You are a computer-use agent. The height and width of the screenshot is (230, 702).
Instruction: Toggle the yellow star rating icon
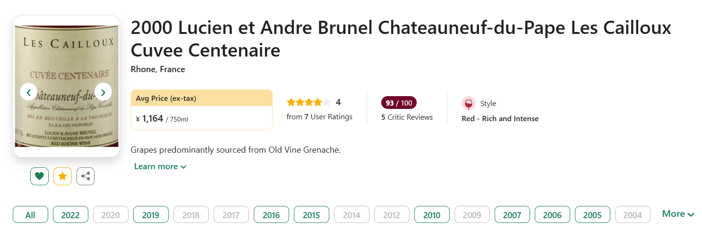[62, 176]
